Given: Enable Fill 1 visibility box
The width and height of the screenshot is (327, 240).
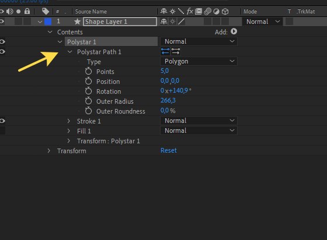Looking at the screenshot, I should coord(2,130).
